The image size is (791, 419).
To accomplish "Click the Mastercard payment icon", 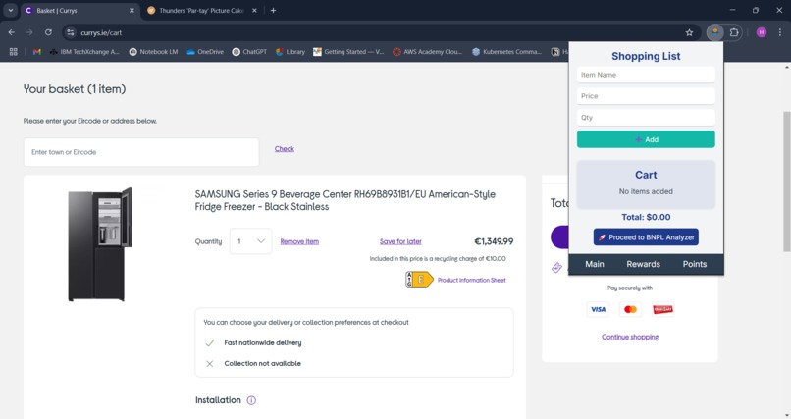I will 631,309.
